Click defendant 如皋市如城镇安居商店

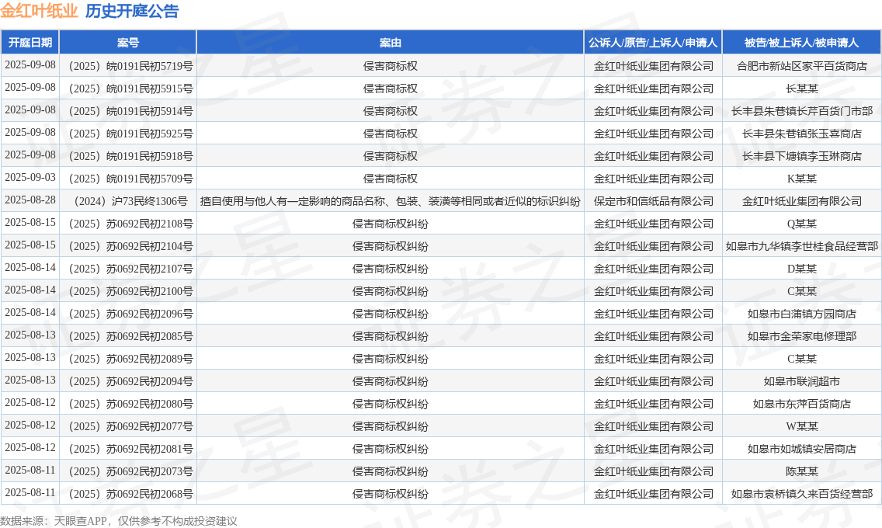pos(801,449)
